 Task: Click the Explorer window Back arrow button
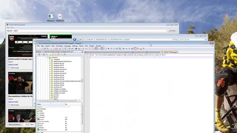pyautogui.click(x=74, y=40)
